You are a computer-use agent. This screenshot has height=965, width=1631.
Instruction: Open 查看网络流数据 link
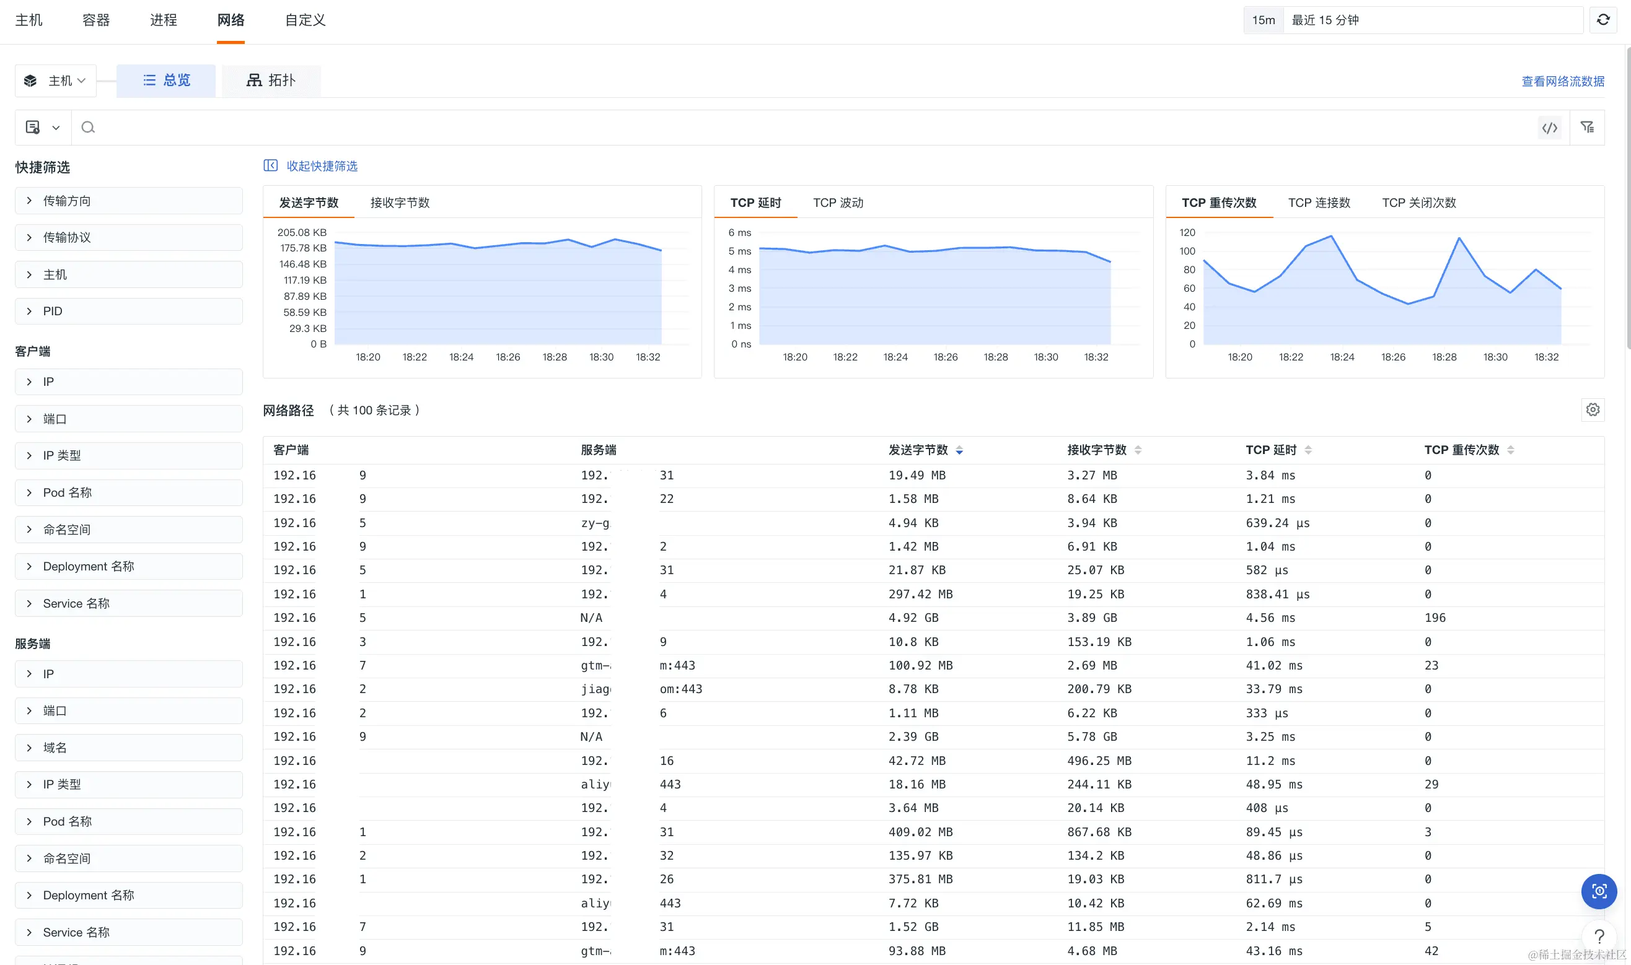(1562, 81)
